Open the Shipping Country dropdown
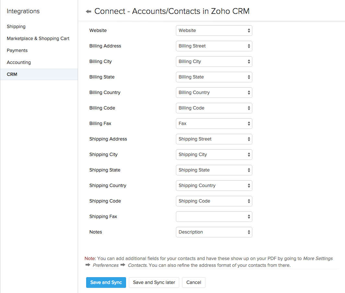The image size is (345, 293). (x=214, y=185)
